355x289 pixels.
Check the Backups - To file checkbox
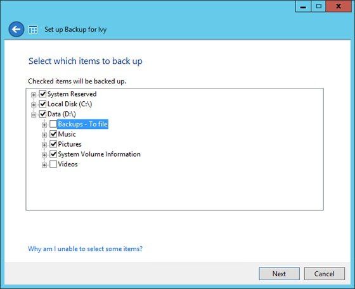53,124
